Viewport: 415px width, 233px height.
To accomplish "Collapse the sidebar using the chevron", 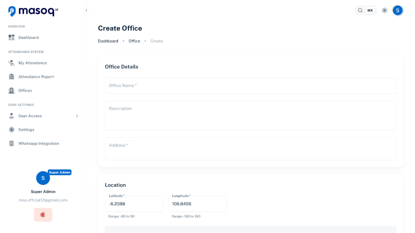I will coord(86,10).
